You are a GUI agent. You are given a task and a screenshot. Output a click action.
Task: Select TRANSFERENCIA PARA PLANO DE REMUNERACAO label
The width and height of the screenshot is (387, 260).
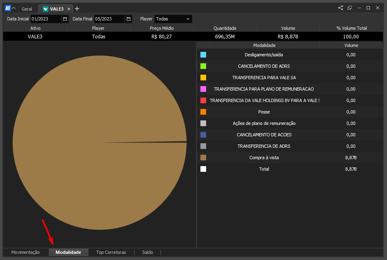[264, 89]
